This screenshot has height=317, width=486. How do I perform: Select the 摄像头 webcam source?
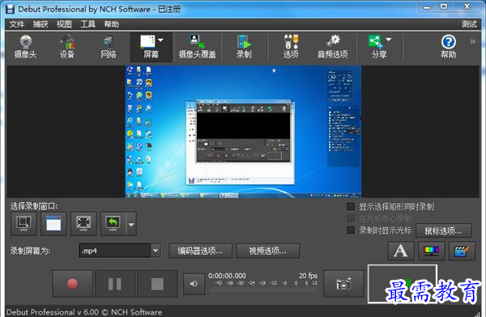click(x=25, y=47)
